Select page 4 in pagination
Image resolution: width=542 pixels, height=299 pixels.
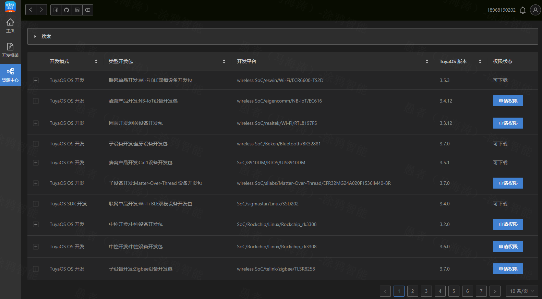click(440, 291)
